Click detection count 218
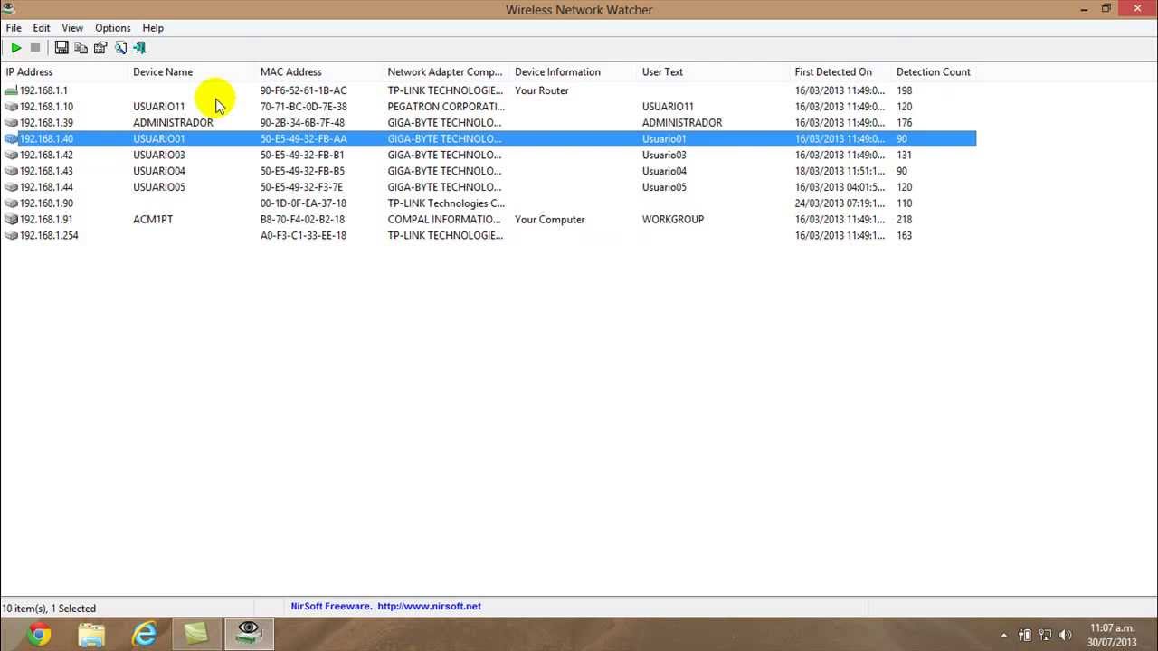Image resolution: width=1158 pixels, height=651 pixels. pyautogui.click(x=905, y=220)
